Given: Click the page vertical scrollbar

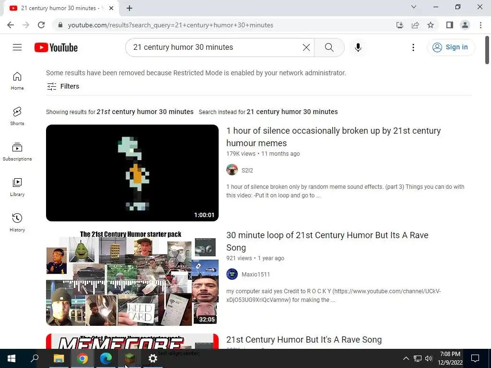Looking at the screenshot, I should 487,50.
